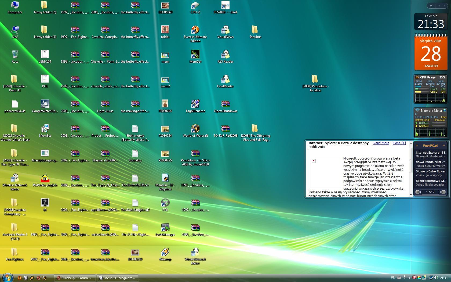Click the sidebar clock gadget

click(x=431, y=21)
